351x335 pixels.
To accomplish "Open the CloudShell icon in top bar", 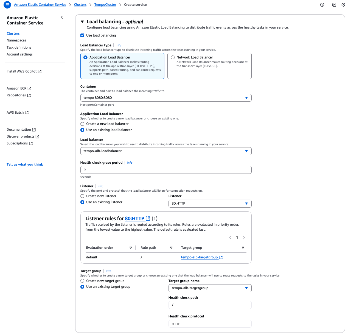I will point(334,5).
